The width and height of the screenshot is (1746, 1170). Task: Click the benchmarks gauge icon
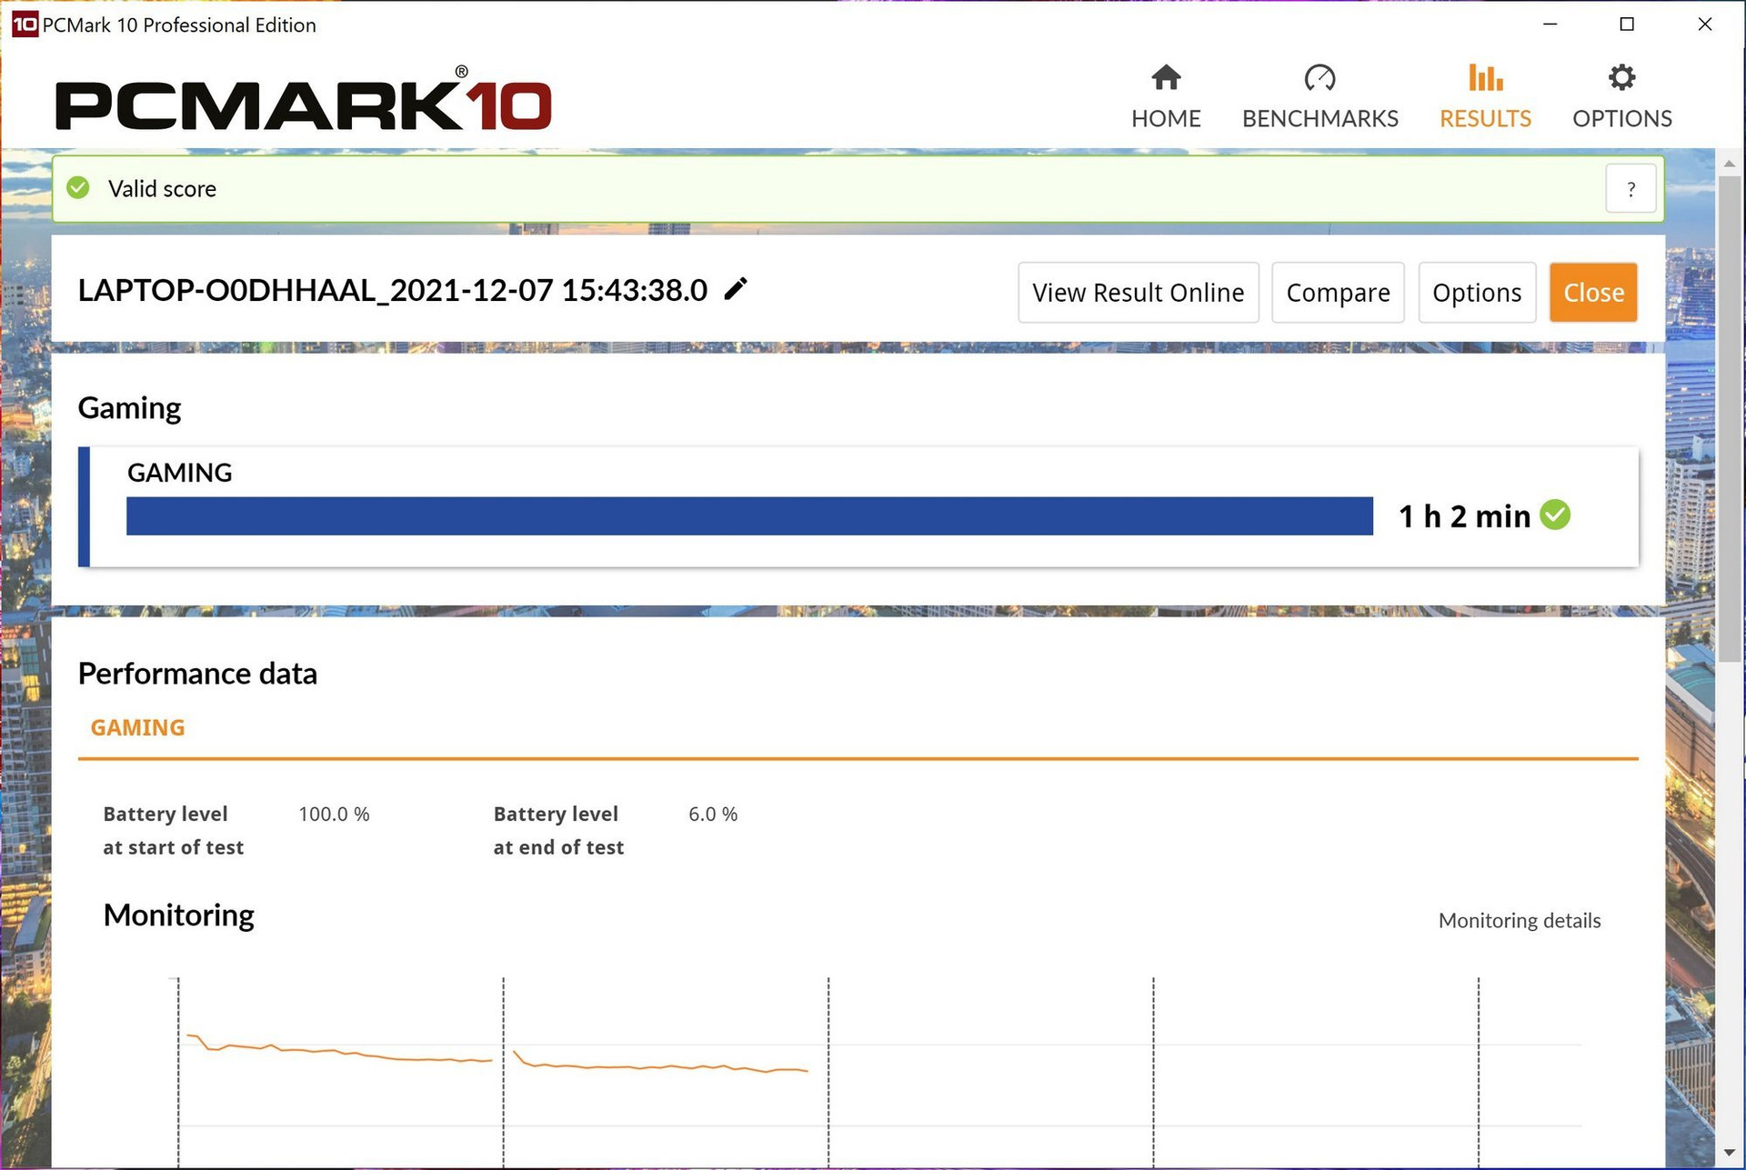coord(1320,78)
